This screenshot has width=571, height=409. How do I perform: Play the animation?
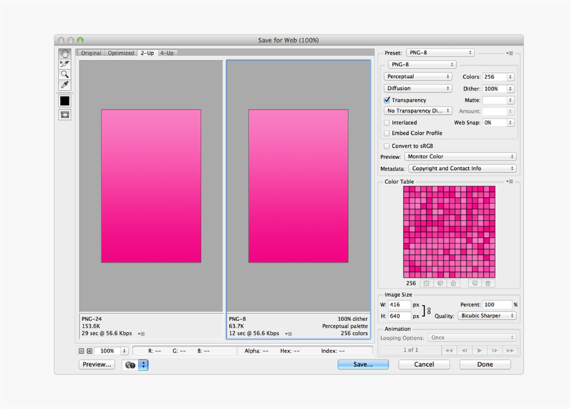480,350
